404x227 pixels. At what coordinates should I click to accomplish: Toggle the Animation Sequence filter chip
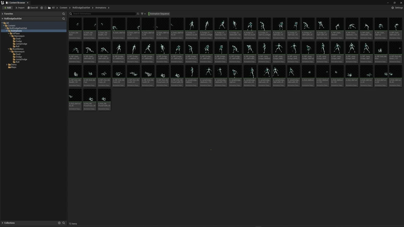point(159,14)
